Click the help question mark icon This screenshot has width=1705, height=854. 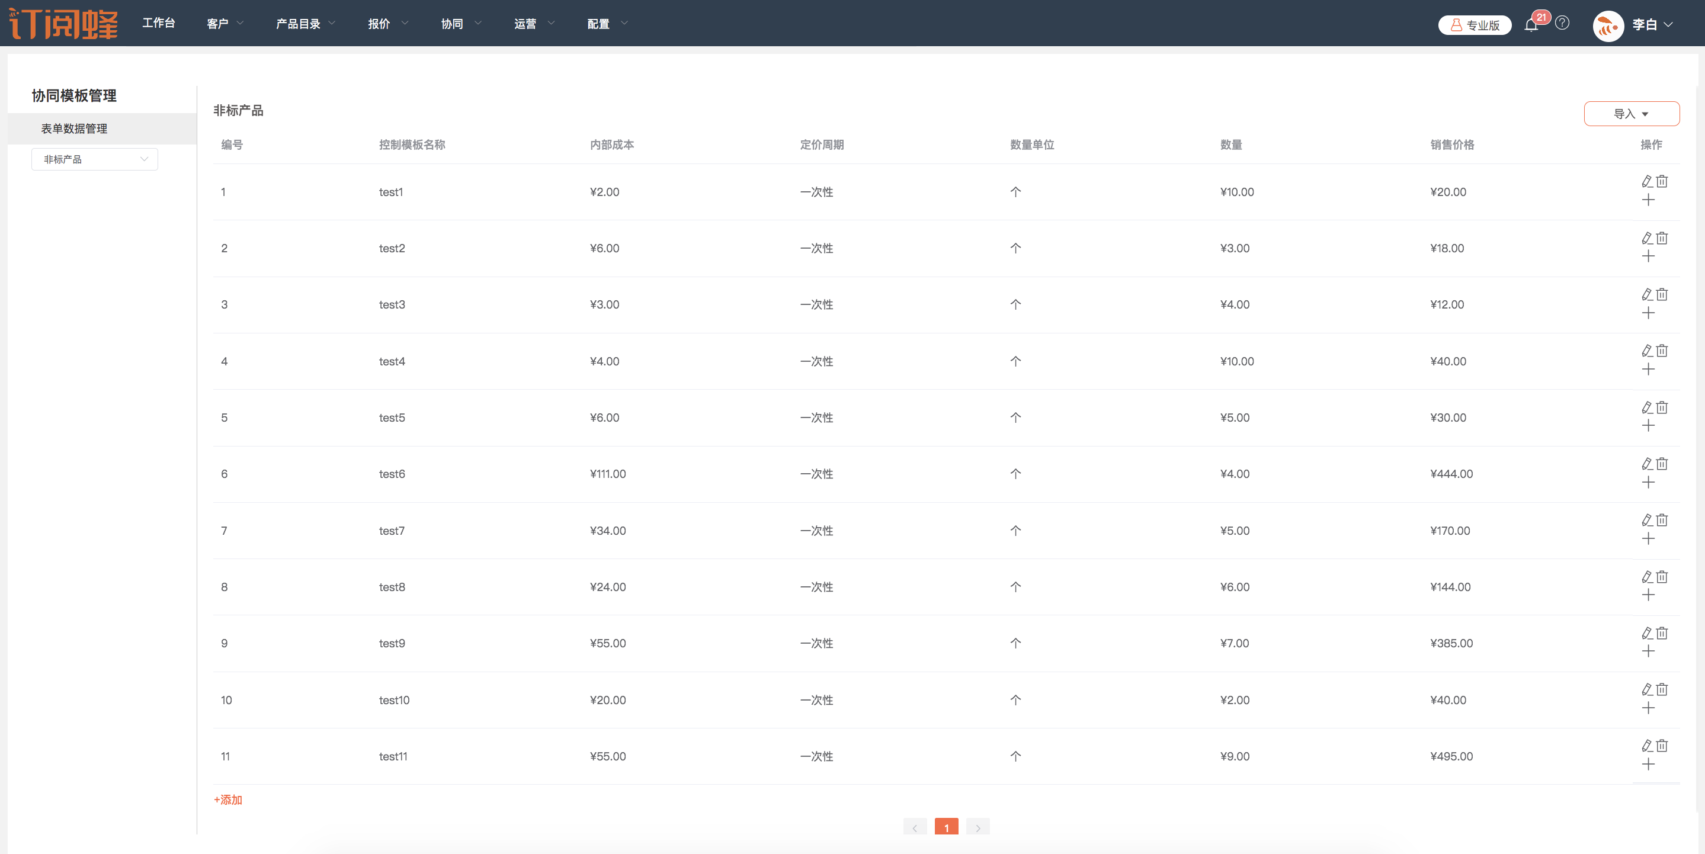[x=1562, y=23]
